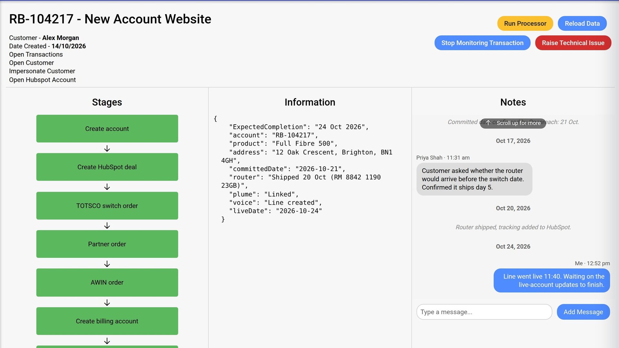Viewport: 619px width, 348px height.
Task: Click Priya Shah's router note bubble
Action: click(474, 179)
